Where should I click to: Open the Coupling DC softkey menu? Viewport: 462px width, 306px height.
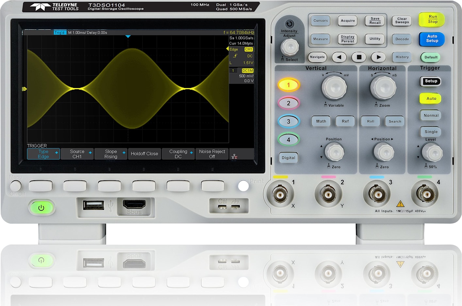pyautogui.click(x=178, y=154)
